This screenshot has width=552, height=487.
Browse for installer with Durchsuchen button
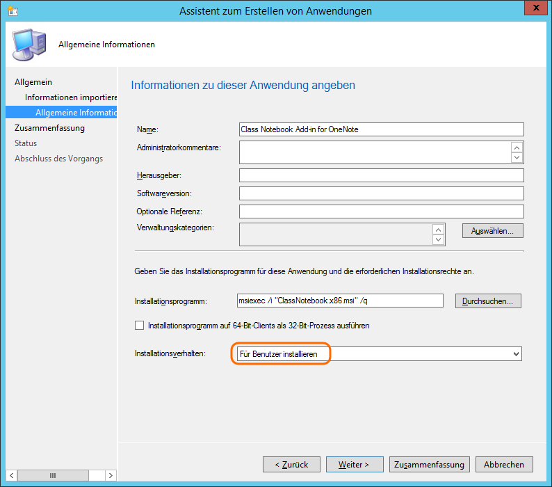coord(488,301)
